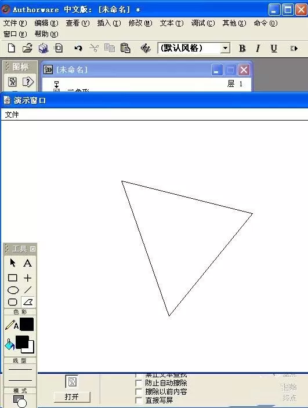Select the Diagonal line tool
This screenshot has width=308, height=408.
(28, 290)
